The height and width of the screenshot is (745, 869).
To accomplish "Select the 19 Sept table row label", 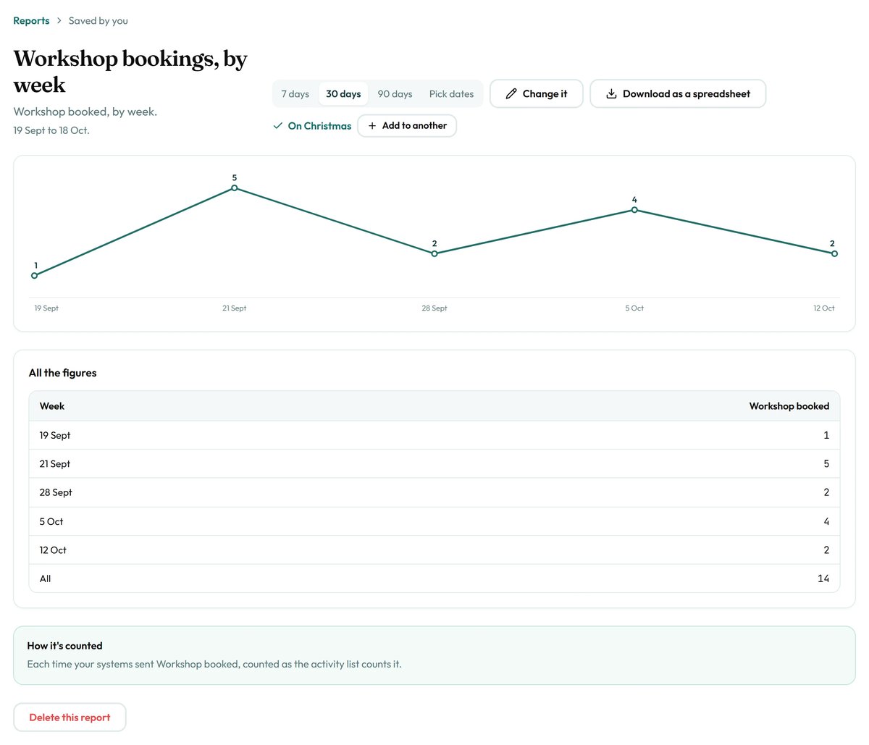I will [55, 435].
